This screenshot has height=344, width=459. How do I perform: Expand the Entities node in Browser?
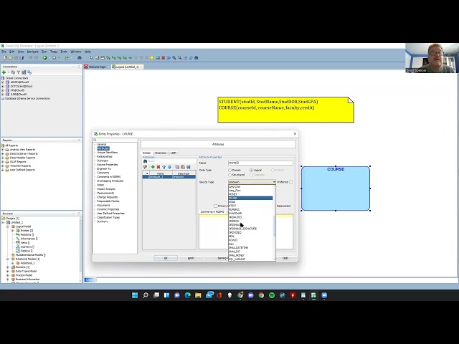click(12, 231)
